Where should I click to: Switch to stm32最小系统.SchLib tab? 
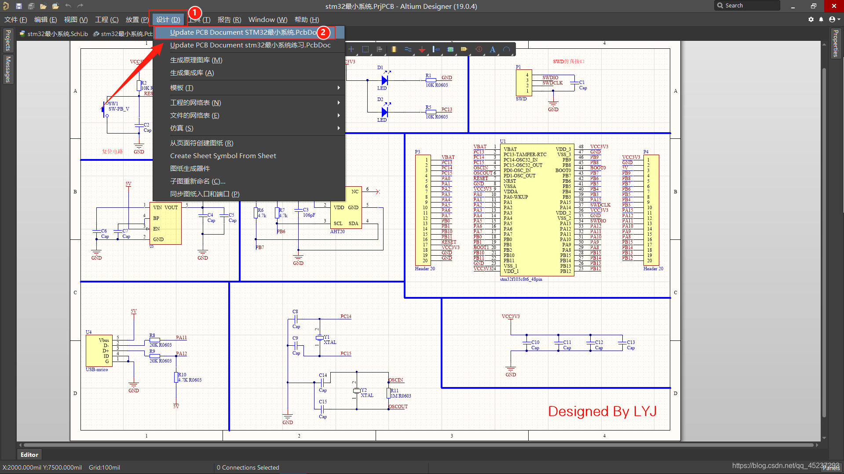point(54,34)
